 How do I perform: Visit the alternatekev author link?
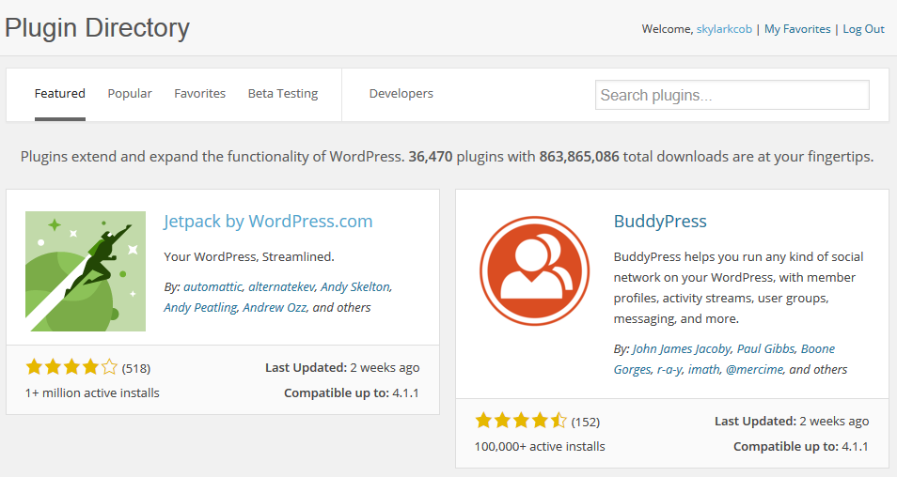pos(281,286)
